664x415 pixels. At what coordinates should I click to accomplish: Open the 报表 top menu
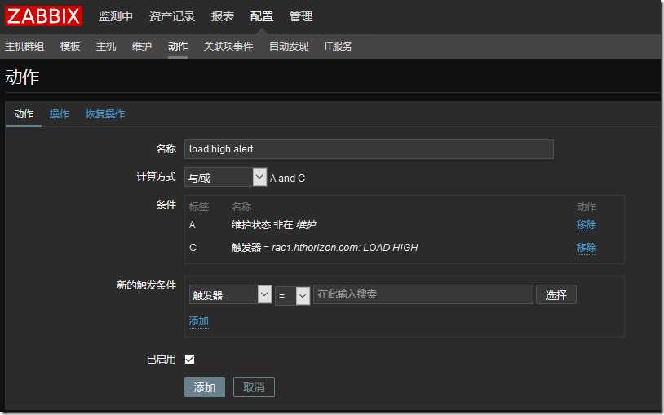[x=223, y=16]
